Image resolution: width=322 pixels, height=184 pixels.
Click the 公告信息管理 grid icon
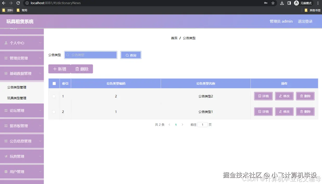tap(6, 141)
